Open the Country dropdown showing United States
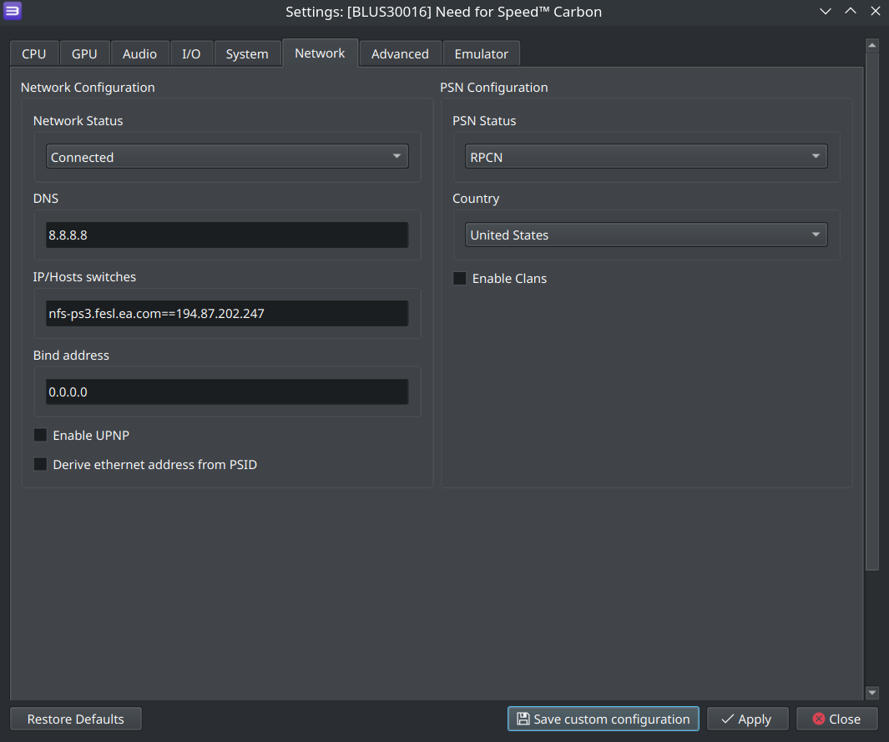Screen dimensions: 889x742 pos(646,235)
